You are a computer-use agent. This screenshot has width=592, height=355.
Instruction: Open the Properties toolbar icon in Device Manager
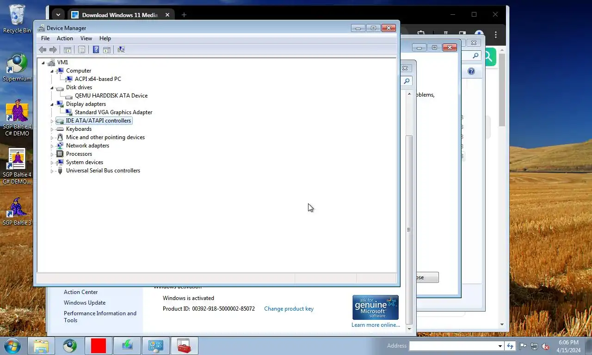(81, 49)
